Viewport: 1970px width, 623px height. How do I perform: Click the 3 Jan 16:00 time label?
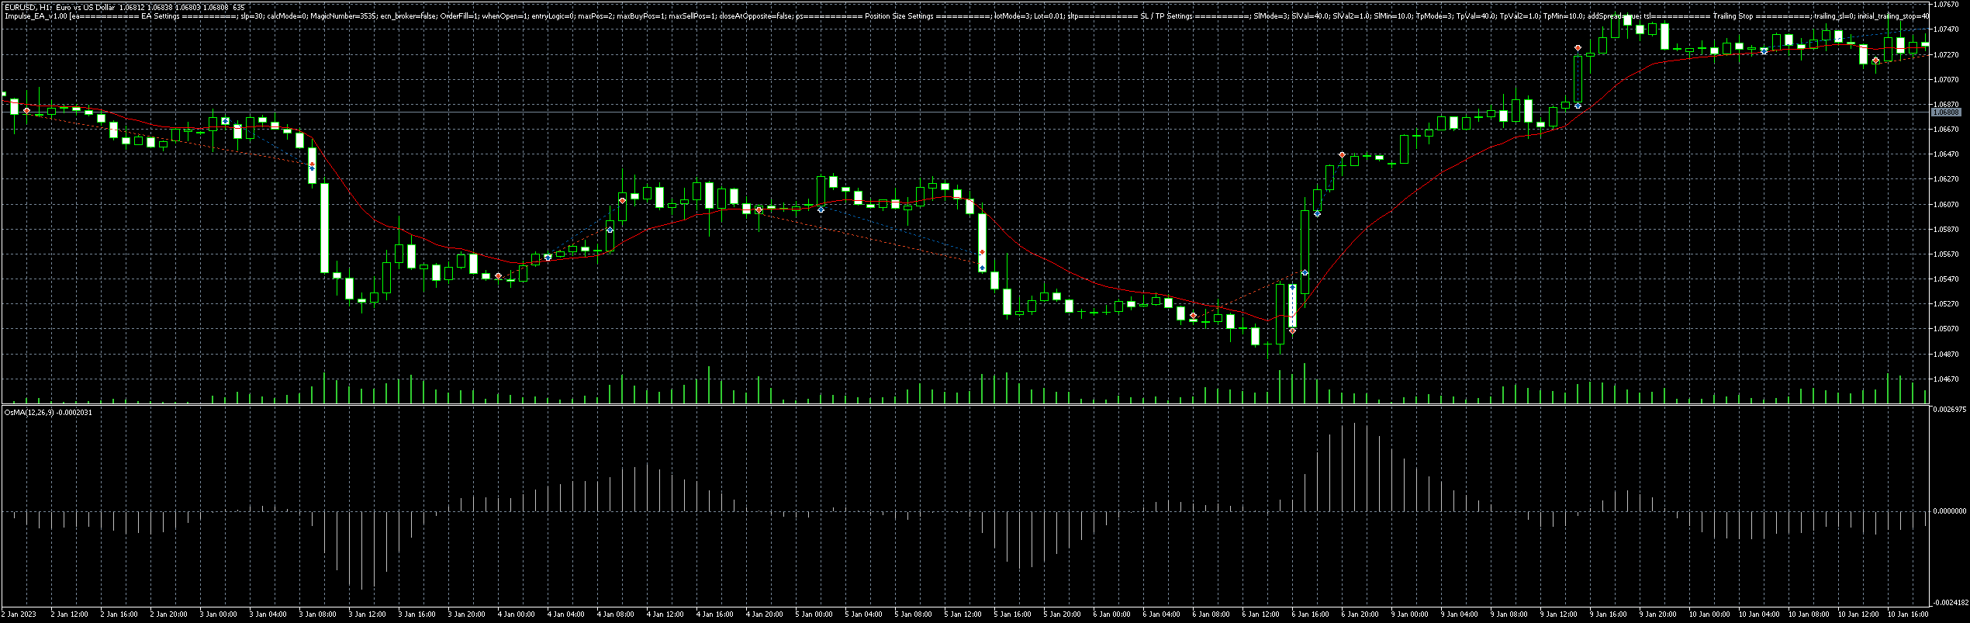416,614
